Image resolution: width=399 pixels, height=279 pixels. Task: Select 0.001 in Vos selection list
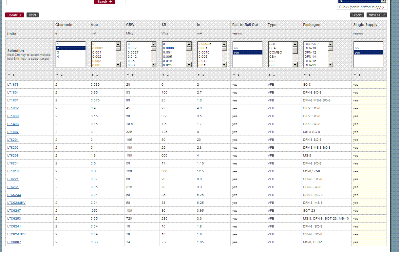(104, 52)
